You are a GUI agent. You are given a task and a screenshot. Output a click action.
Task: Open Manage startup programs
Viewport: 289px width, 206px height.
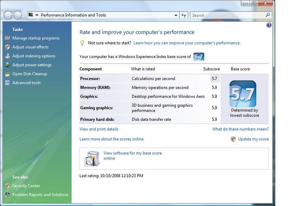[x=36, y=38]
